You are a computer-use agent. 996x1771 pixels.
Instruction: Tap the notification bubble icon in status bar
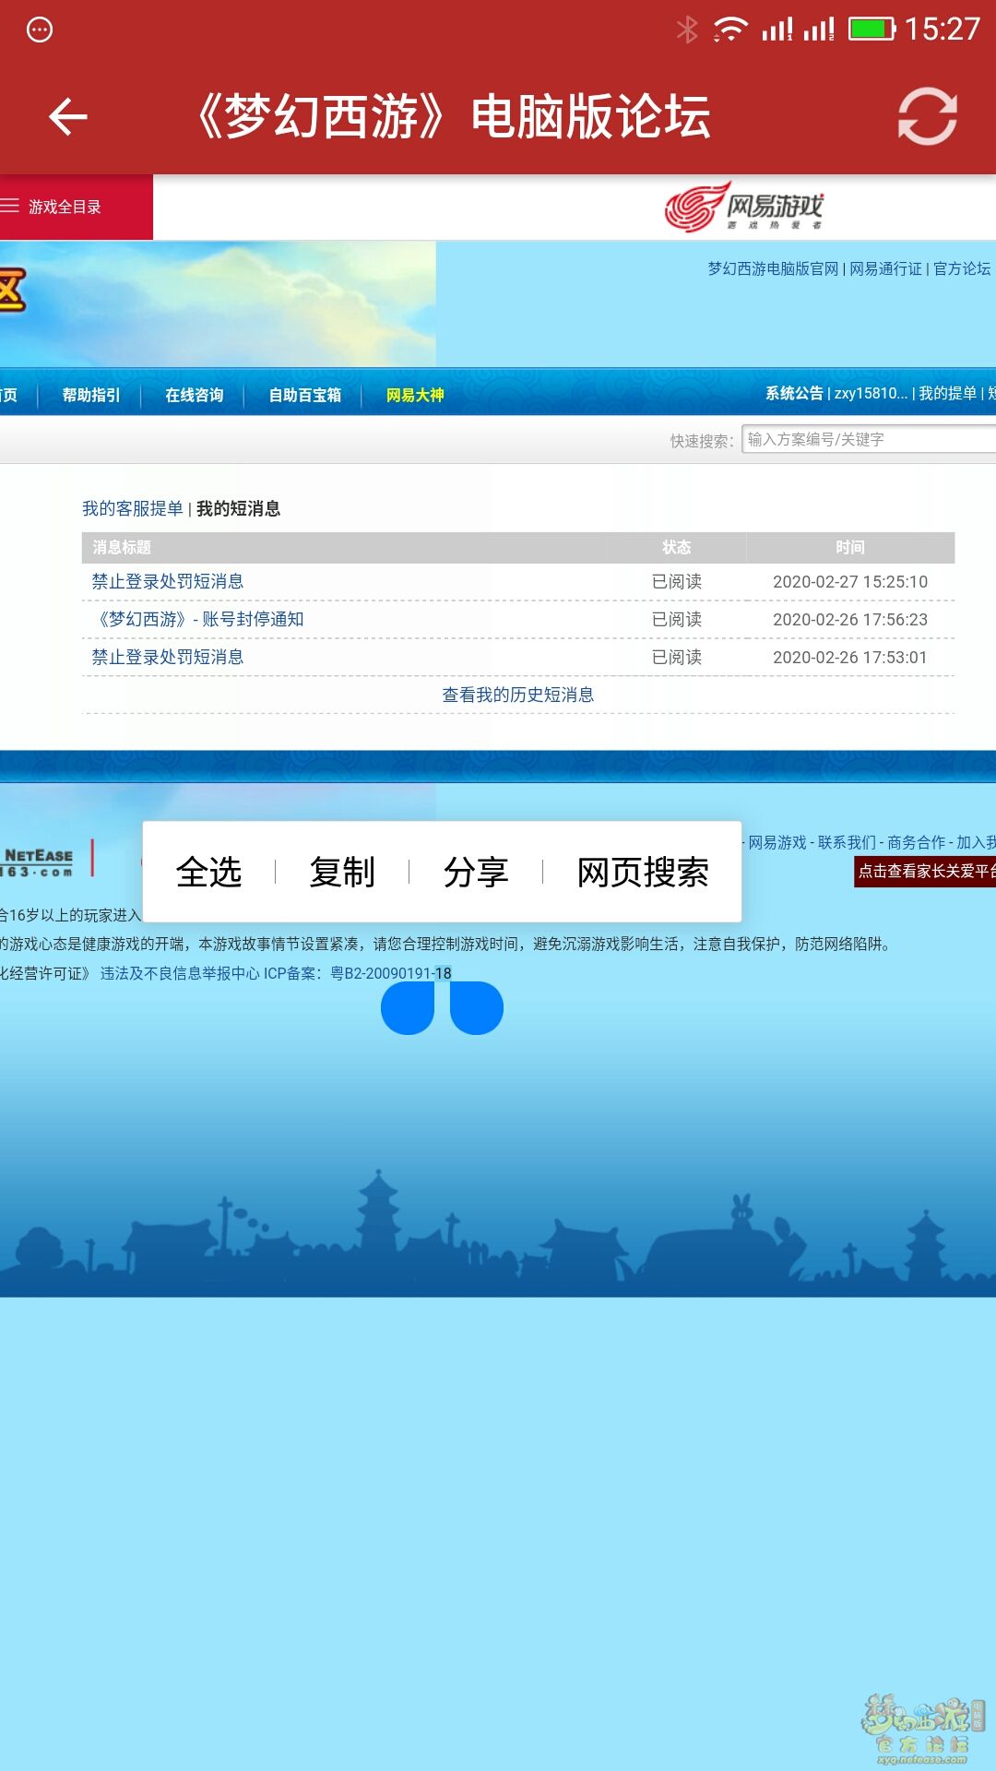[x=40, y=30]
